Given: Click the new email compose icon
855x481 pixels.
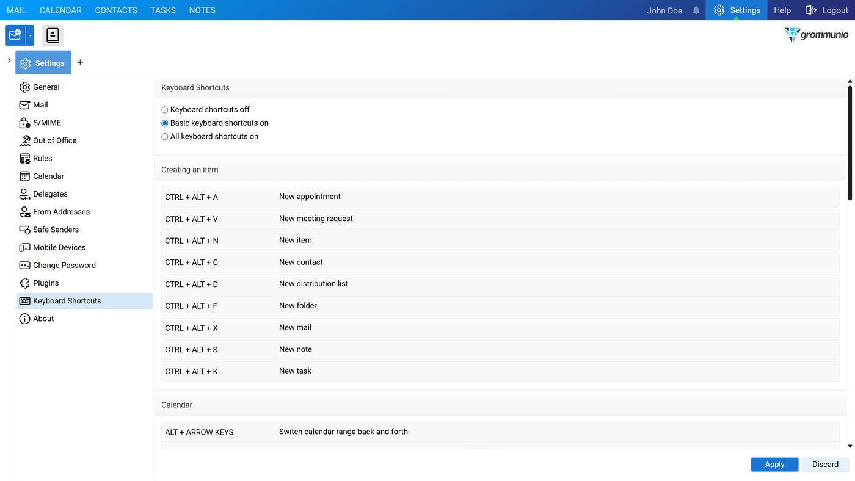Looking at the screenshot, I should click(x=15, y=35).
